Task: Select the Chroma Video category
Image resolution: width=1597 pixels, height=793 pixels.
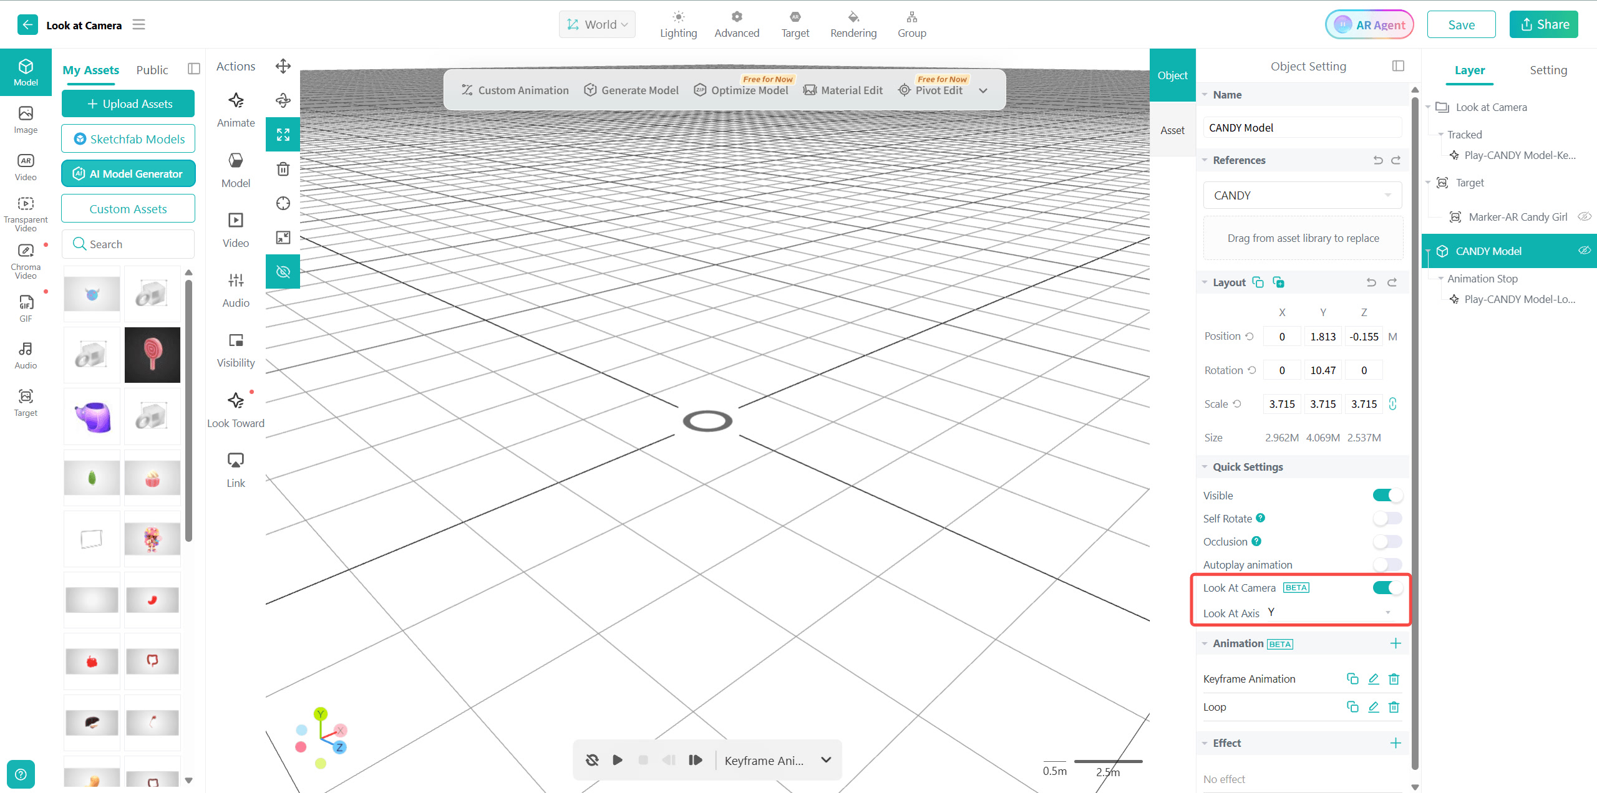Action: 26,262
